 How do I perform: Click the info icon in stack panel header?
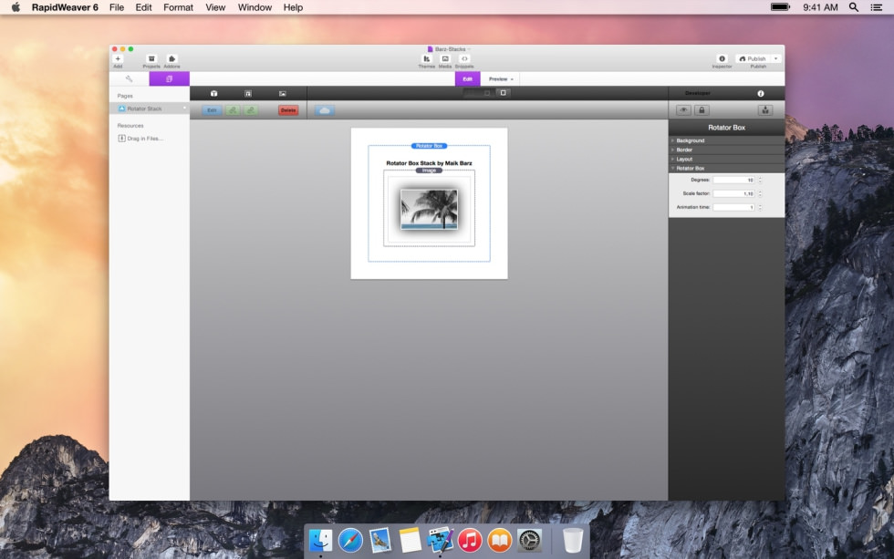[x=761, y=93]
